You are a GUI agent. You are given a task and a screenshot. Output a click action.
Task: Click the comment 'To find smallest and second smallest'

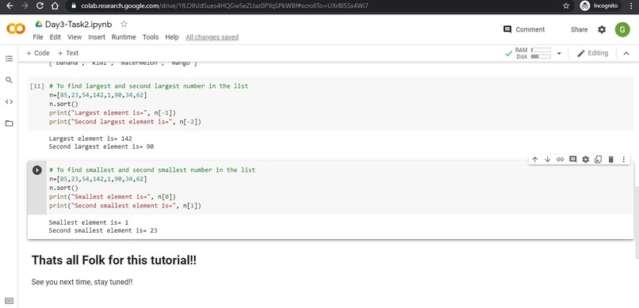click(152, 170)
